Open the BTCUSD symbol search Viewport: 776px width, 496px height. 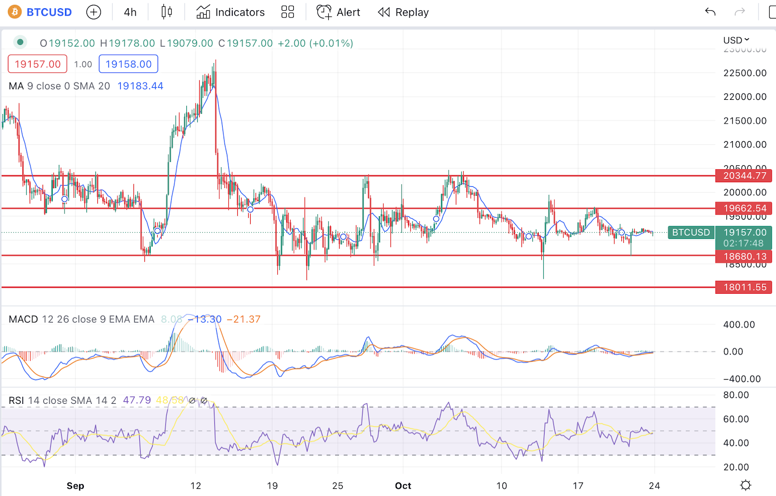49,12
